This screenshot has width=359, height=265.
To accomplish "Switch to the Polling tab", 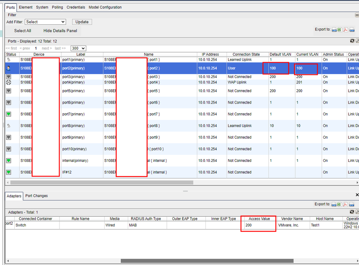I will click(x=58, y=7).
